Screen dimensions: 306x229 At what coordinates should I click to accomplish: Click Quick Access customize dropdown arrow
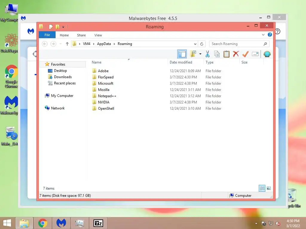coord(63,27)
